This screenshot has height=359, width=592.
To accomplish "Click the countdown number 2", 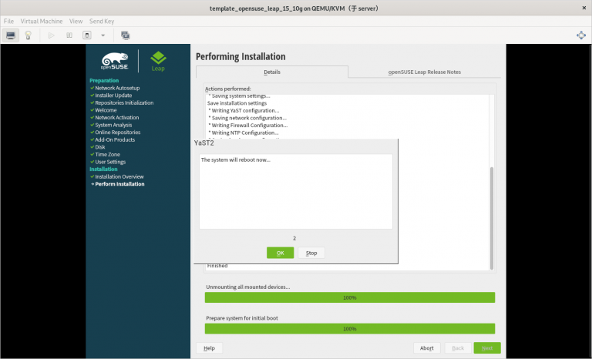I will tap(294, 239).
